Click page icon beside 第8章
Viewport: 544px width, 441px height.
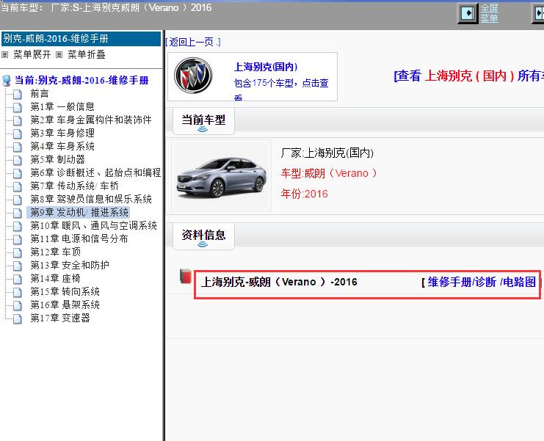click(18, 200)
